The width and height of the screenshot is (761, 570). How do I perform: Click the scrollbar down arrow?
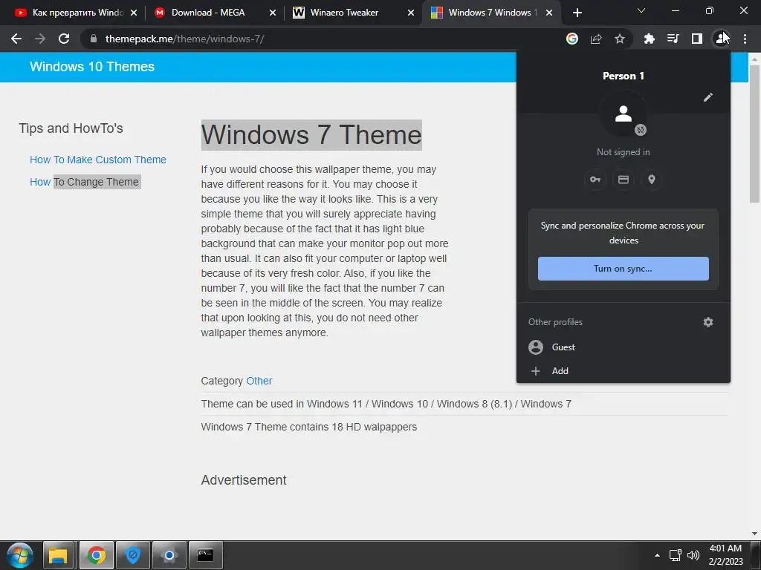(x=754, y=534)
